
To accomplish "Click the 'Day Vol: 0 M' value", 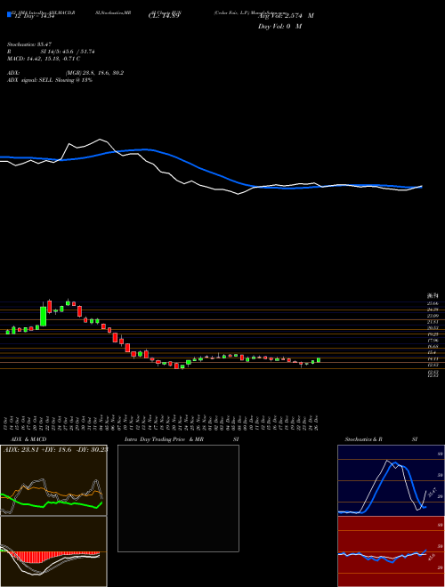I will [x=279, y=26].
